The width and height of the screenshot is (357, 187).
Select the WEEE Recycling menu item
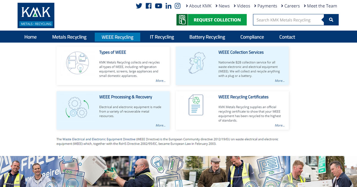tap(118, 37)
